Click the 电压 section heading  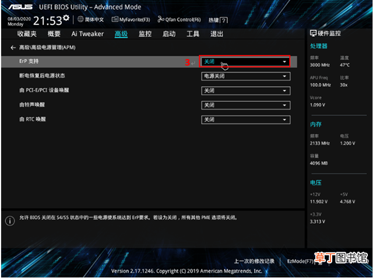(x=316, y=182)
